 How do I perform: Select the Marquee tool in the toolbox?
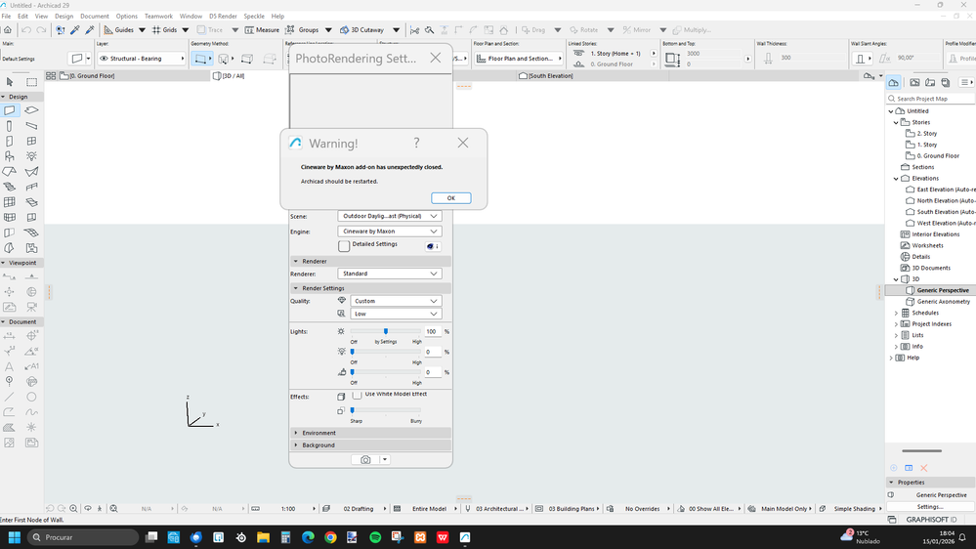coord(31,81)
